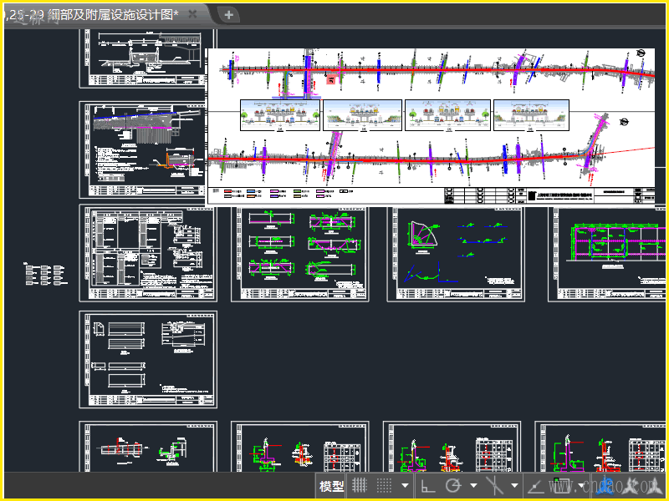Click the 模型 model space button

coord(331,485)
